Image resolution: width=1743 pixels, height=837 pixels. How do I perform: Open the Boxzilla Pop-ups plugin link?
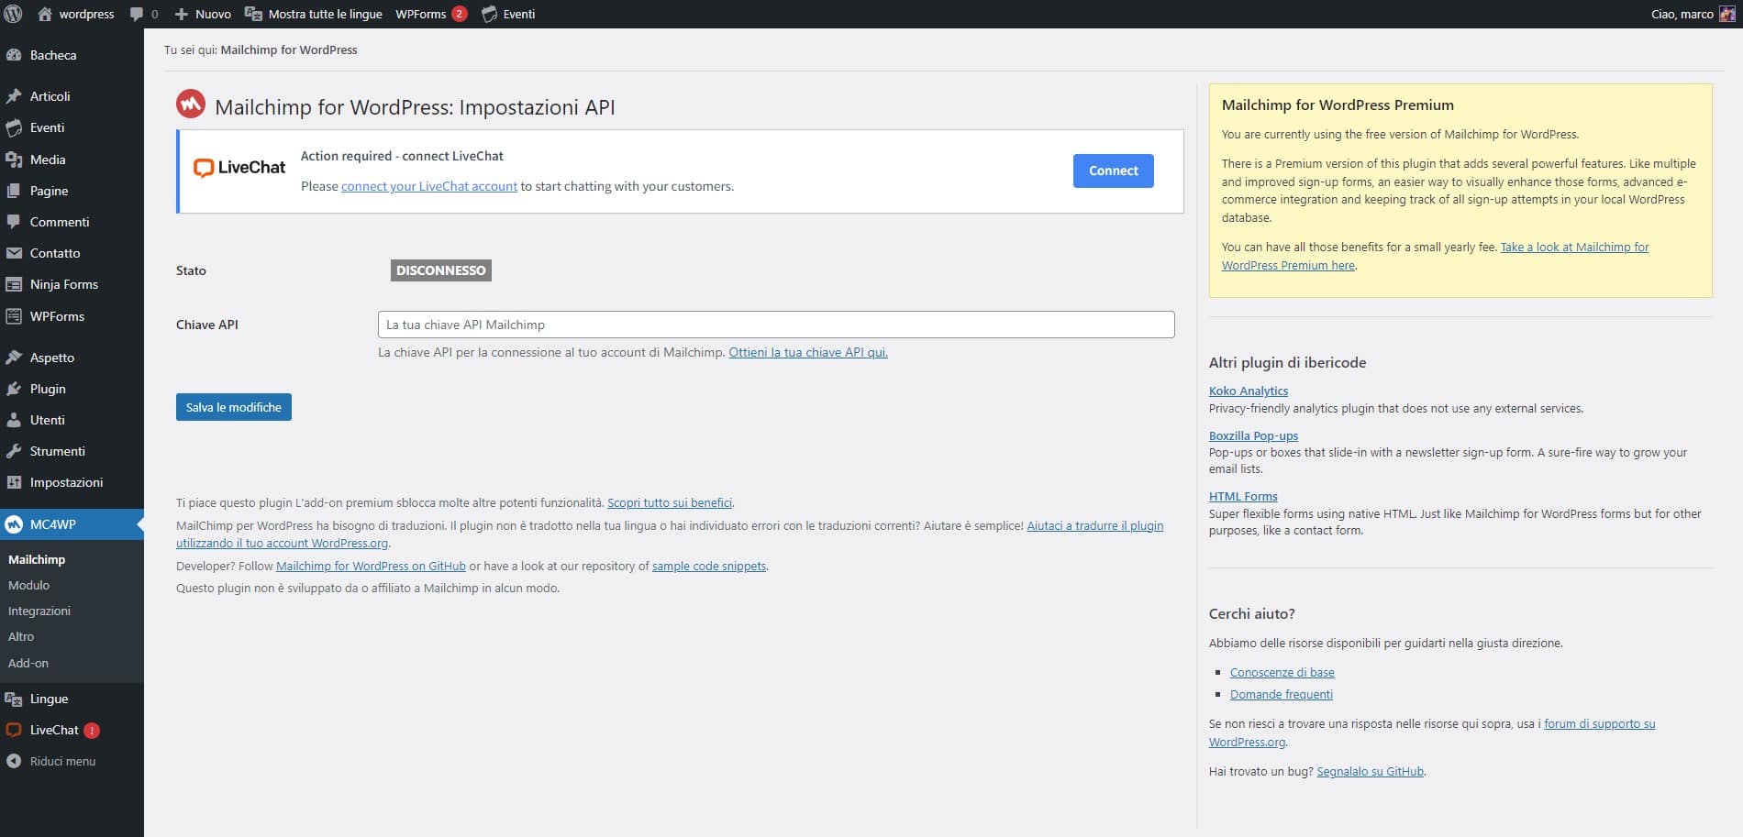coord(1253,435)
